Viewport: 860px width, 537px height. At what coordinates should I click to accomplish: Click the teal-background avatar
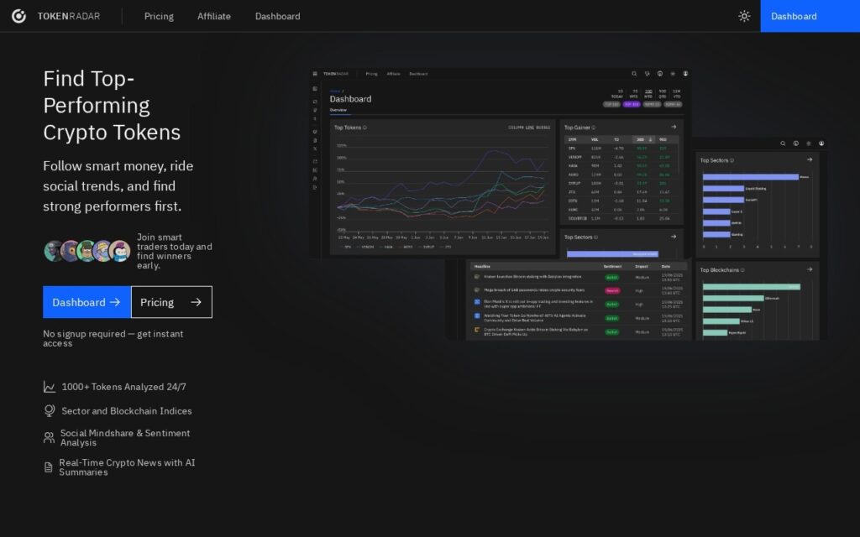point(54,251)
